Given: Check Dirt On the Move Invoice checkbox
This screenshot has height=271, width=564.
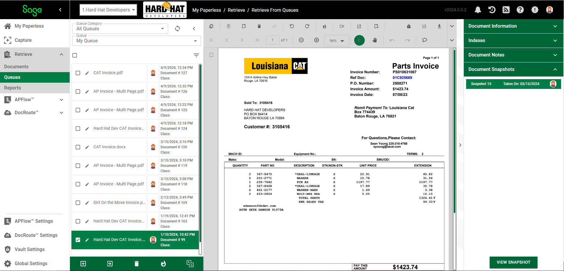Looking at the screenshot, I should tap(78, 203).
